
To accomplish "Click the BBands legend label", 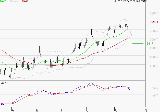I will click(x=14, y=1).
